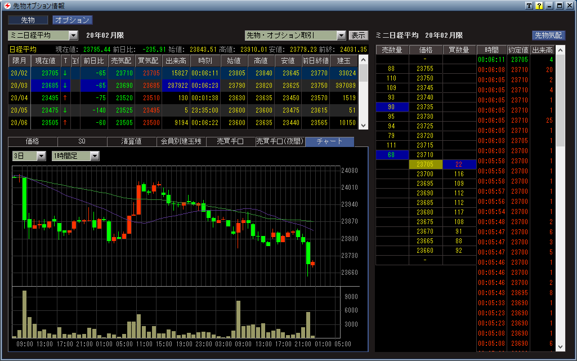This screenshot has width=577, height=361.
Task: Toggle the オプション view button
Action: 72,20
